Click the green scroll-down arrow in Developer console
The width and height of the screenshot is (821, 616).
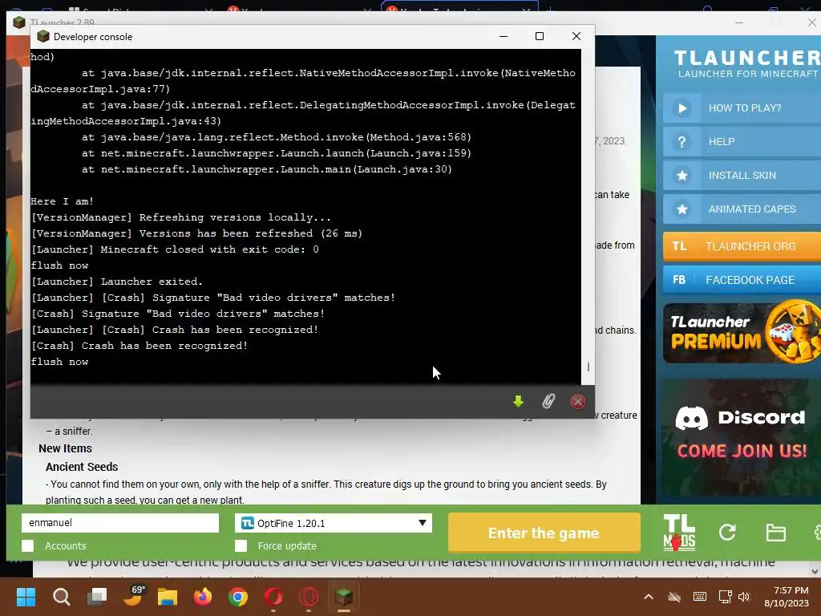tap(518, 402)
